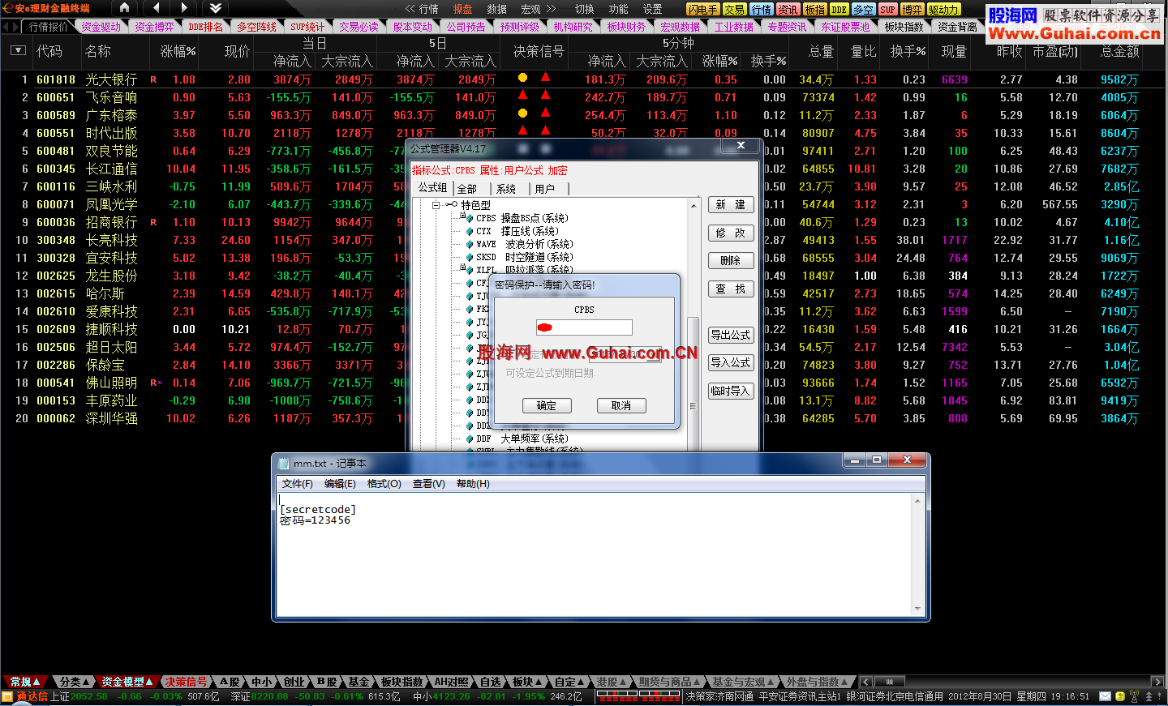Image resolution: width=1168 pixels, height=706 pixels.
Task: Open the 常规 bottom tab menu
Action: pyautogui.click(x=24, y=682)
